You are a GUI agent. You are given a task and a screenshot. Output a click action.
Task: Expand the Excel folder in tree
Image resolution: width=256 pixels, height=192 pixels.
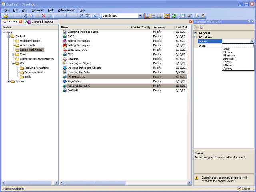(13, 54)
